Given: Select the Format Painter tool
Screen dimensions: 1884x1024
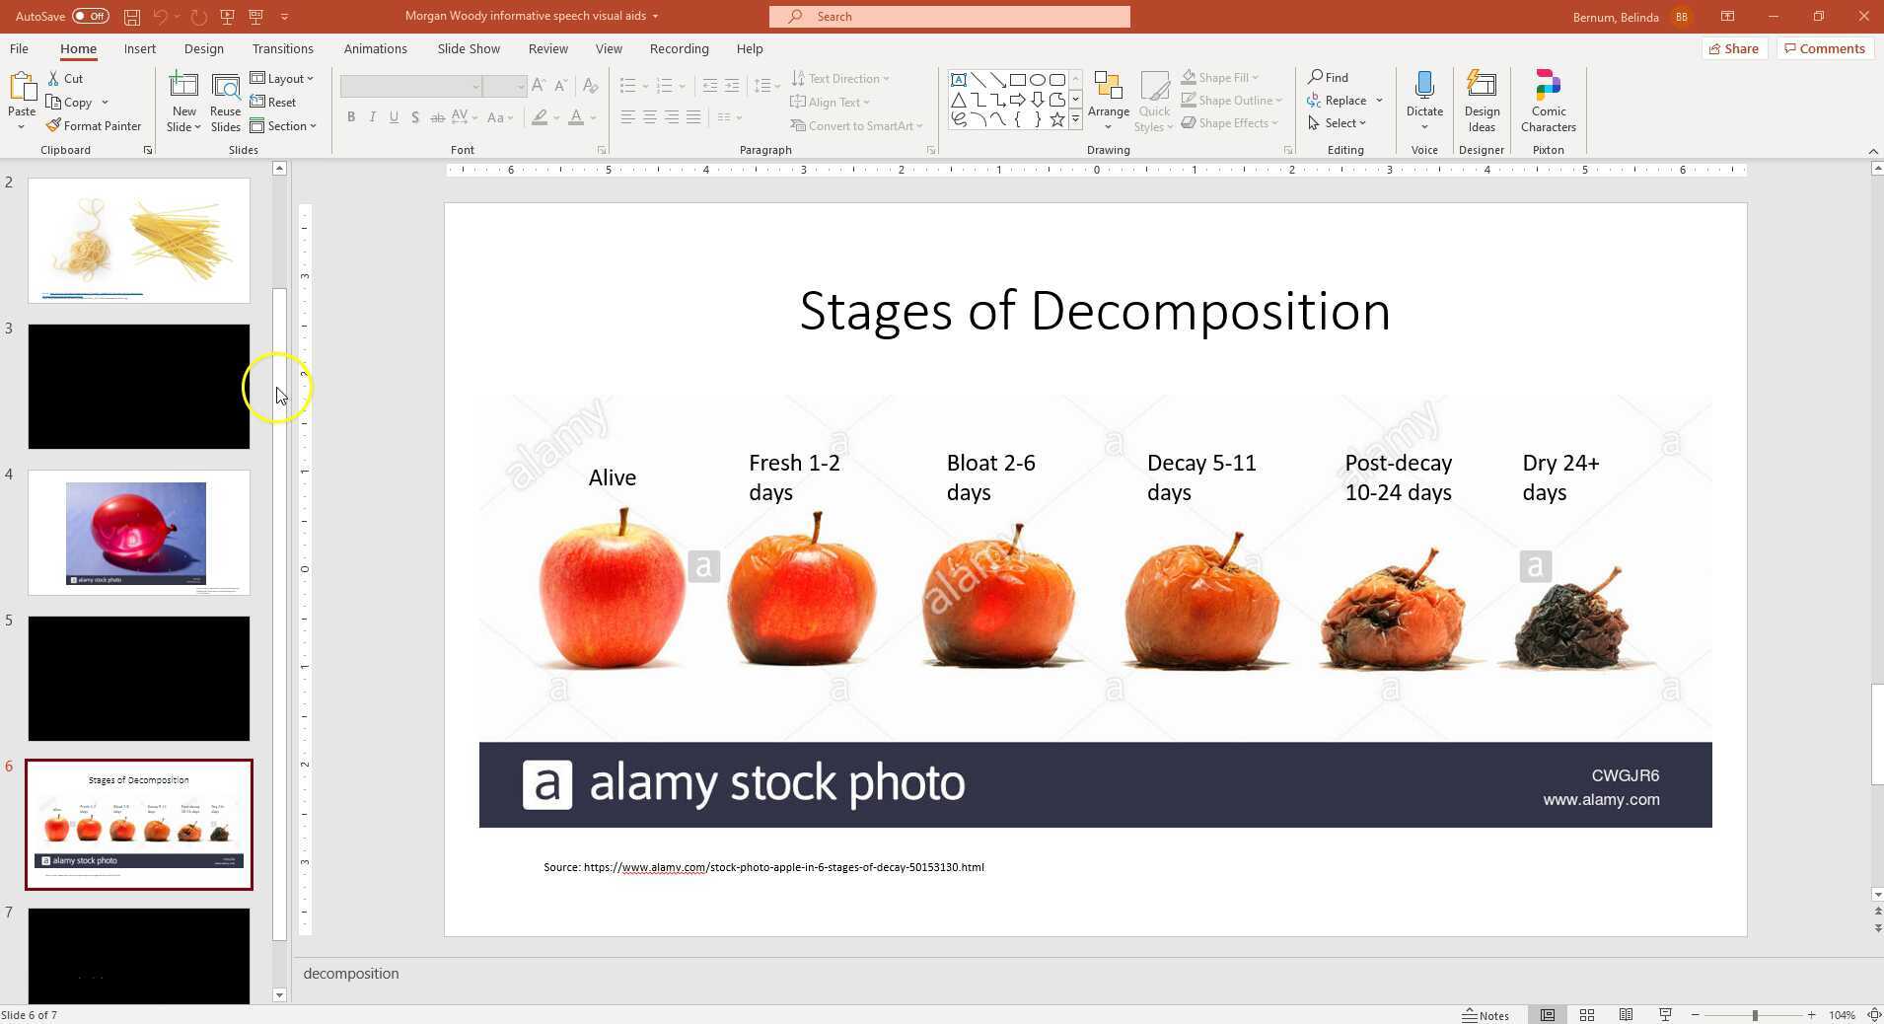Looking at the screenshot, I should coord(94,125).
